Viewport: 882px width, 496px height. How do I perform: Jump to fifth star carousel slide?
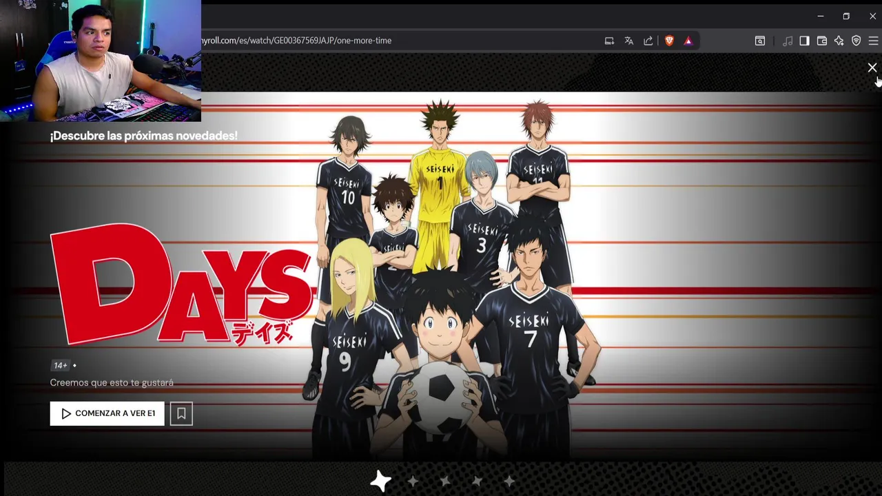tap(509, 481)
